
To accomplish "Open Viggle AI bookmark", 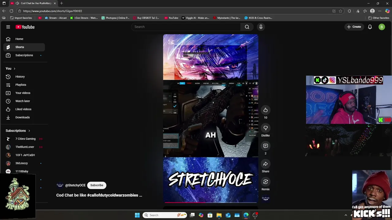I will pyautogui.click(x=195, y=18).
